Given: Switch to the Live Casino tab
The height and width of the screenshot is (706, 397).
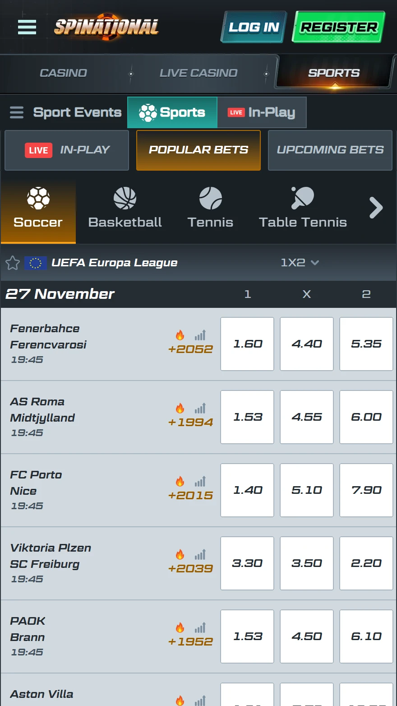Looking at the screenshot, I should pyautogui.click(x=198, y=73).
